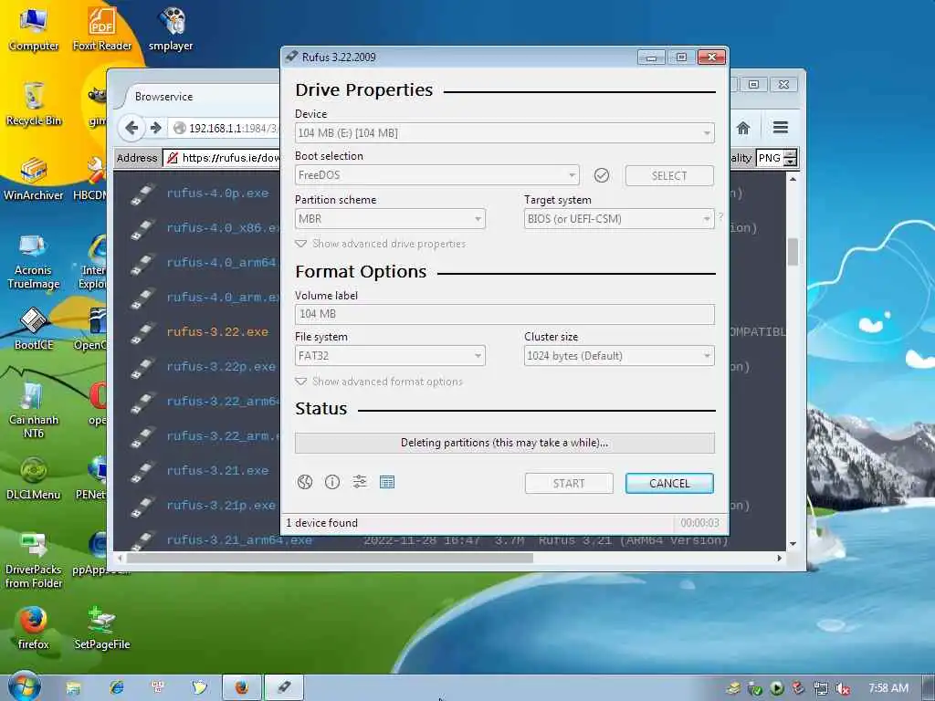The width and height of the screenshot is (935, 701).
Task: Click the outer browser URL bar 192.168.1.1
Action: coord(226,128)
